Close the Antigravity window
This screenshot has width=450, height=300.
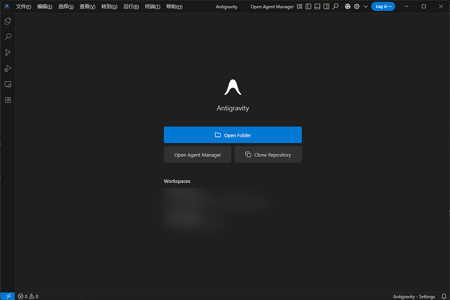tap(441, 6)
